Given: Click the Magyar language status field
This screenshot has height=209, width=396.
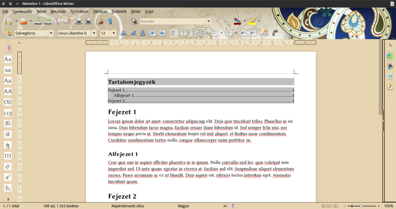Looking at the screenshot, I should click(184, 206).
